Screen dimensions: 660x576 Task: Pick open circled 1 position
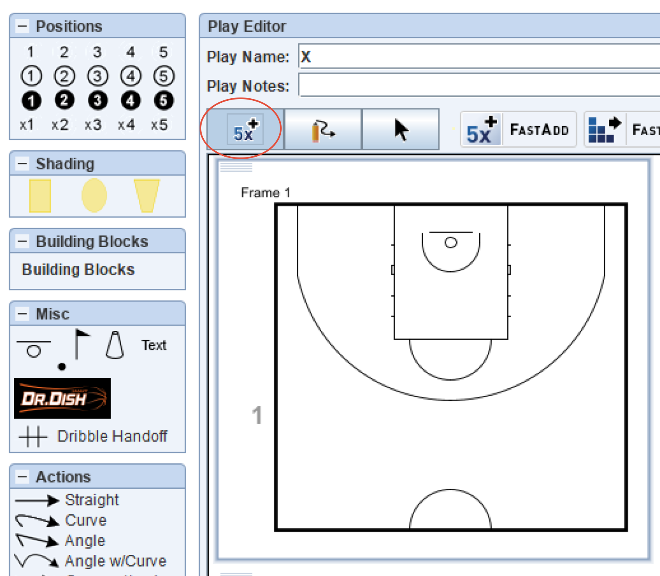point(31,76)
